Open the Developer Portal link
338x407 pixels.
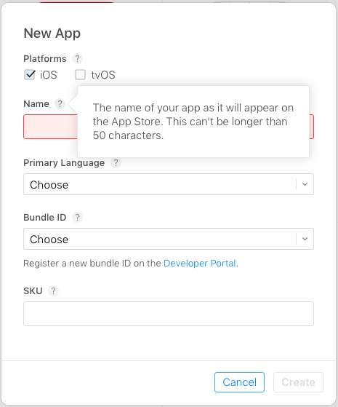click(x=200, y=263)
